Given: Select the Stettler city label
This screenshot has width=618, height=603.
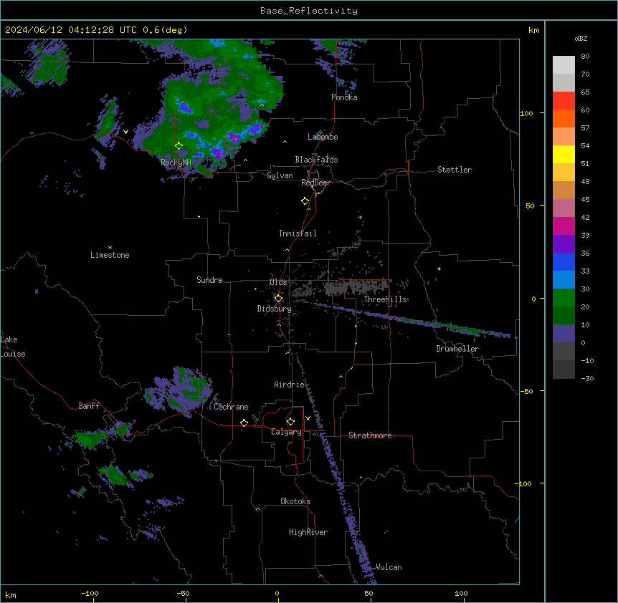Looking at the screenshot, I should (454, 170).
